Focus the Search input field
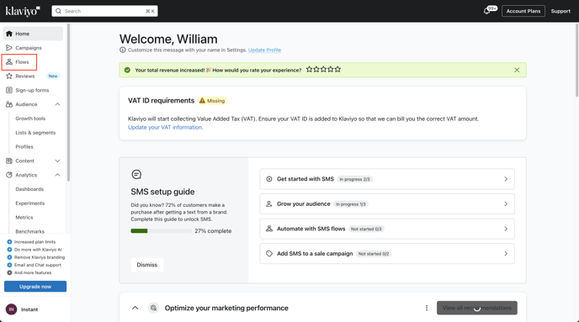579x322 pixels. (105, 11)
